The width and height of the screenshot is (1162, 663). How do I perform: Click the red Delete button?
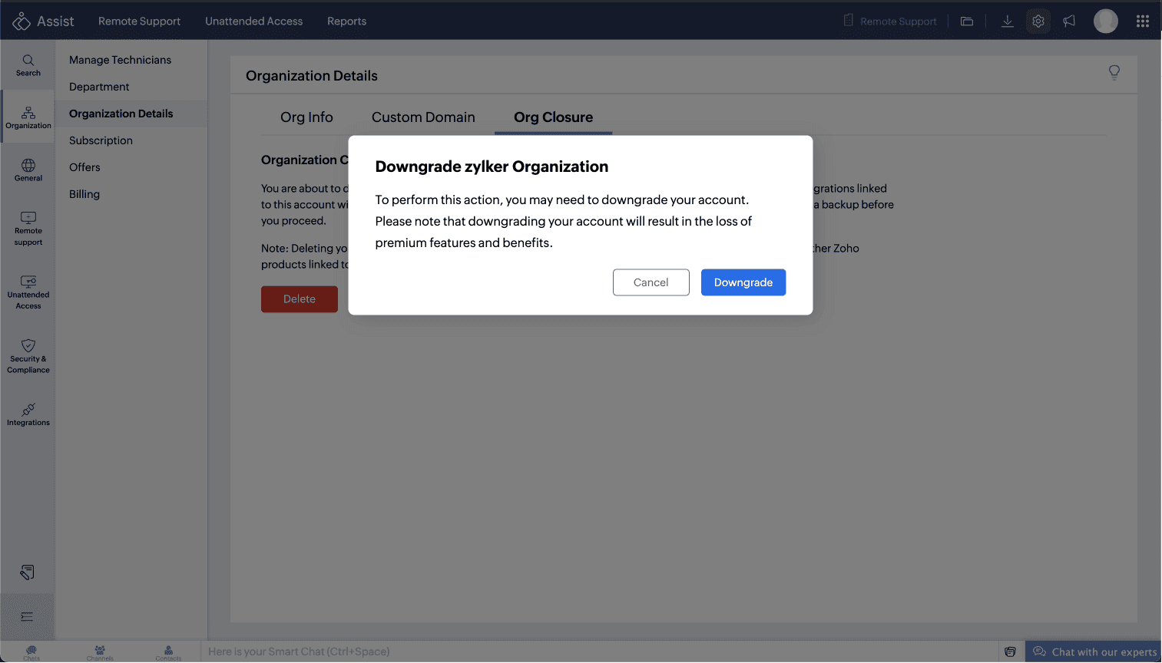coord(299,299)
